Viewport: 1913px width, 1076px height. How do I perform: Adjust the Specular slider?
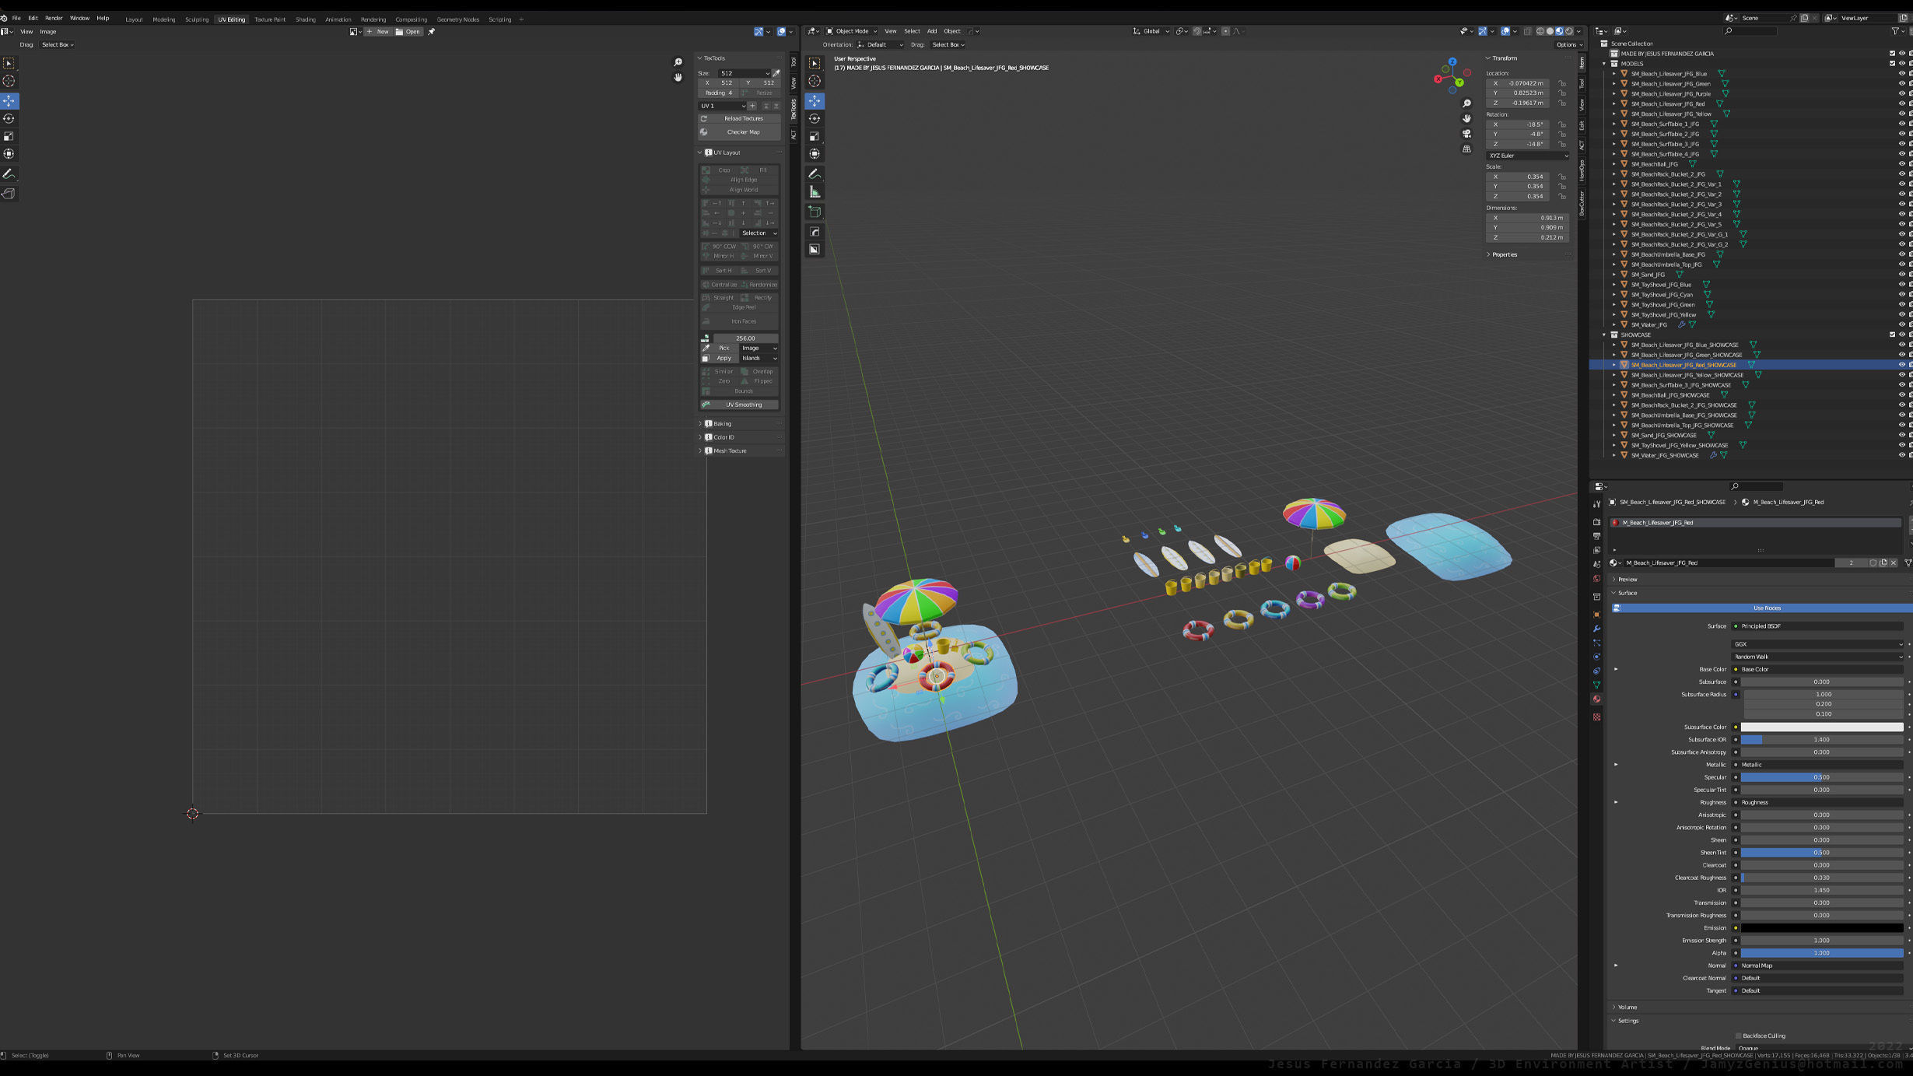[x=1820, y=777]
